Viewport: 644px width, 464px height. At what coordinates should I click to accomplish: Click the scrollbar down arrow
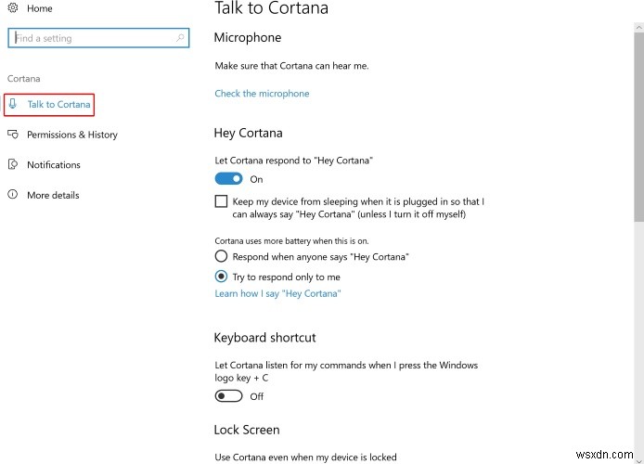point(638,459)
